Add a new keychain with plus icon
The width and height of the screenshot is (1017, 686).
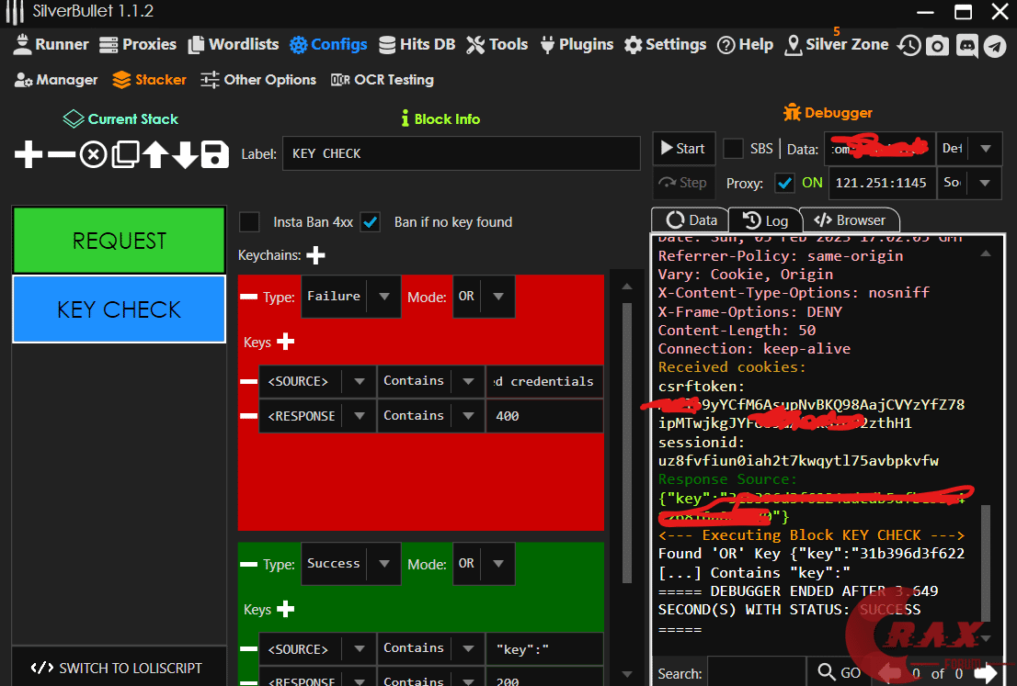point(315,255)
